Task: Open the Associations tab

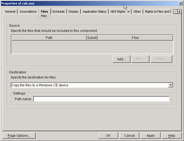Action: point(28,11)
